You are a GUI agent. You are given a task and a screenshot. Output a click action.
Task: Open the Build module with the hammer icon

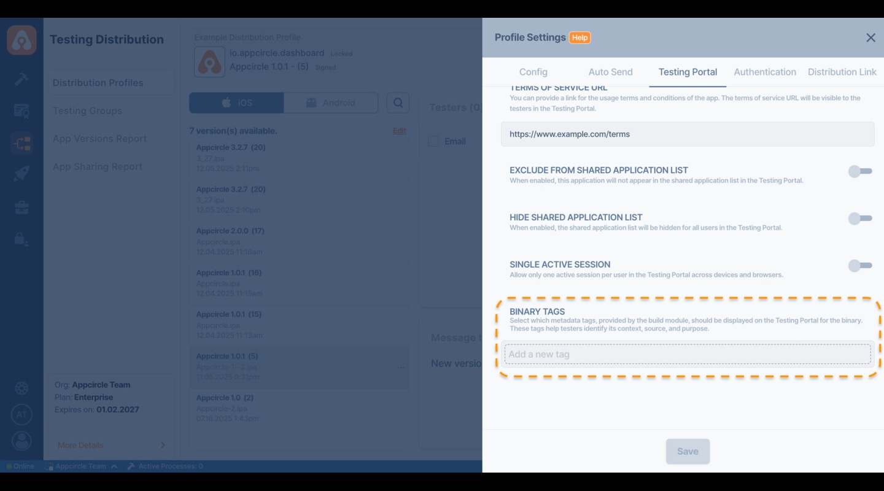(21, 80)
